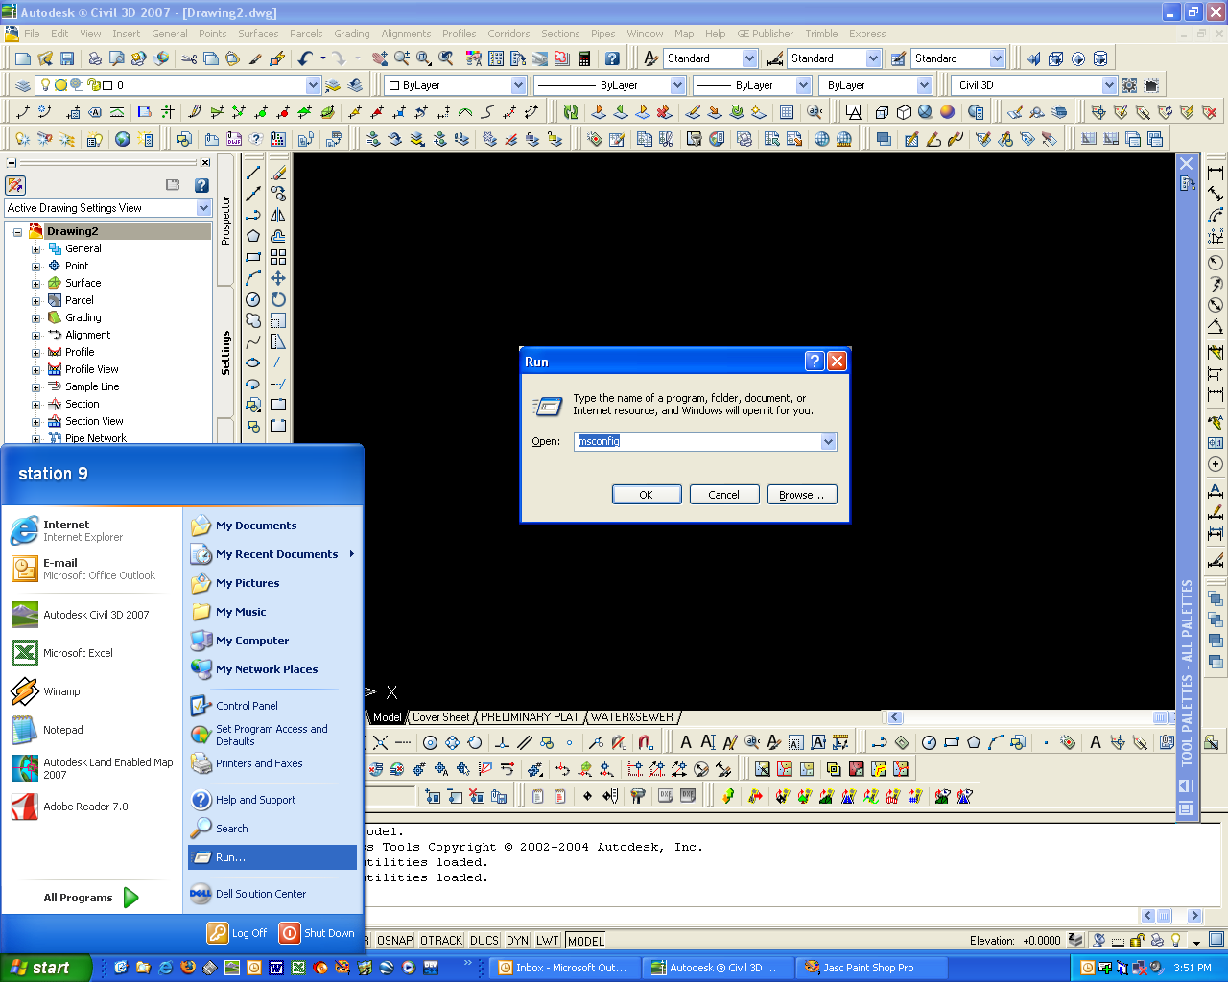
Task: Toggle LWT lineweight display
Action: pos(548,941)
